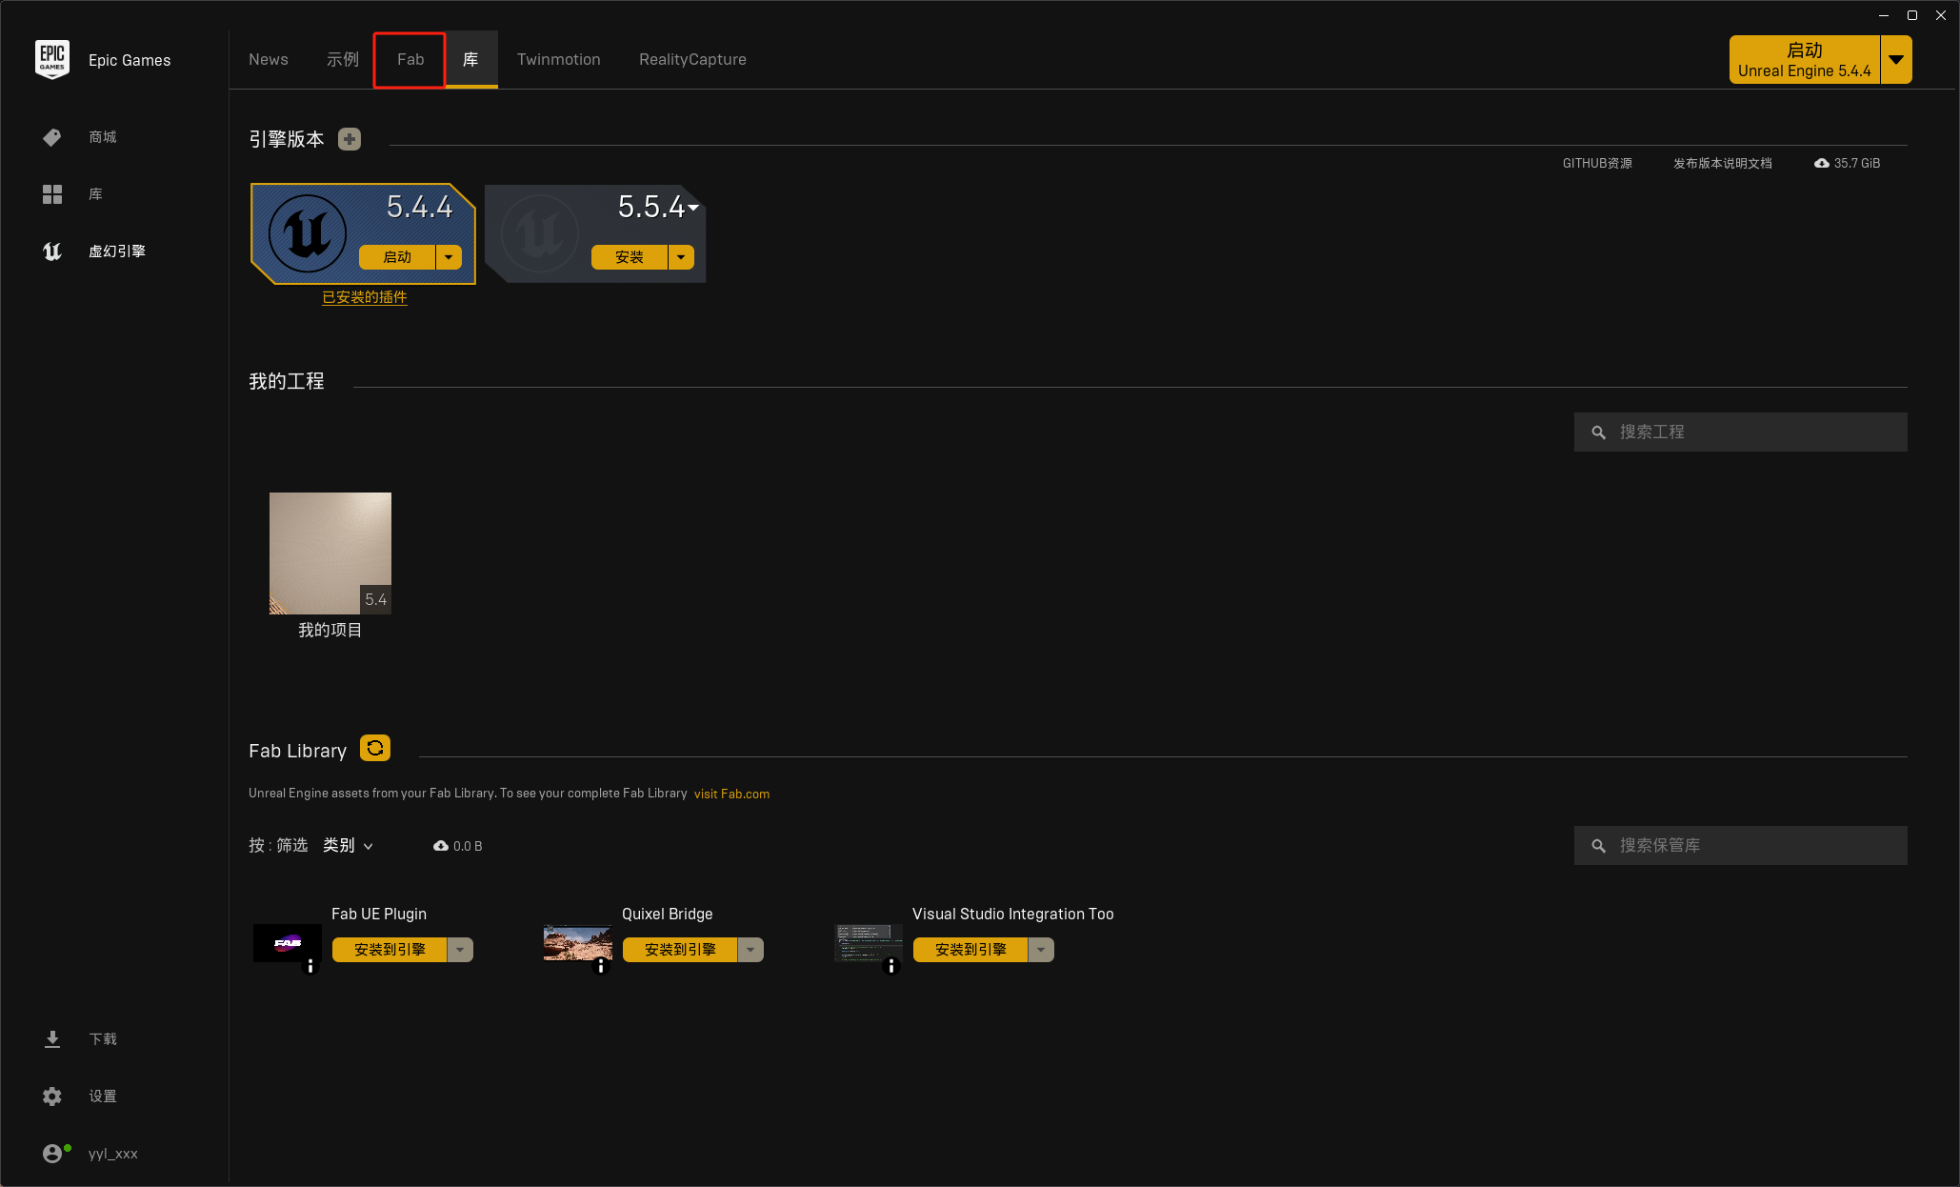1960x1187 pixels.
Task: Open Settings gear icon in sidebar
Action: tap(52, 1096)
